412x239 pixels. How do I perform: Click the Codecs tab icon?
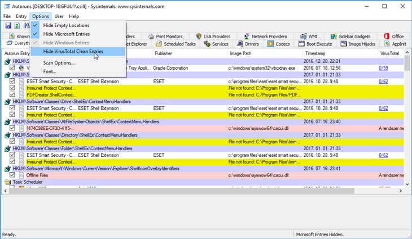271,44
